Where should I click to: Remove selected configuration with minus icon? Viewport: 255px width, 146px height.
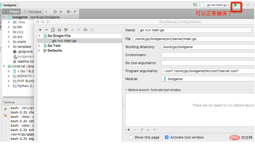click(47, 30)
